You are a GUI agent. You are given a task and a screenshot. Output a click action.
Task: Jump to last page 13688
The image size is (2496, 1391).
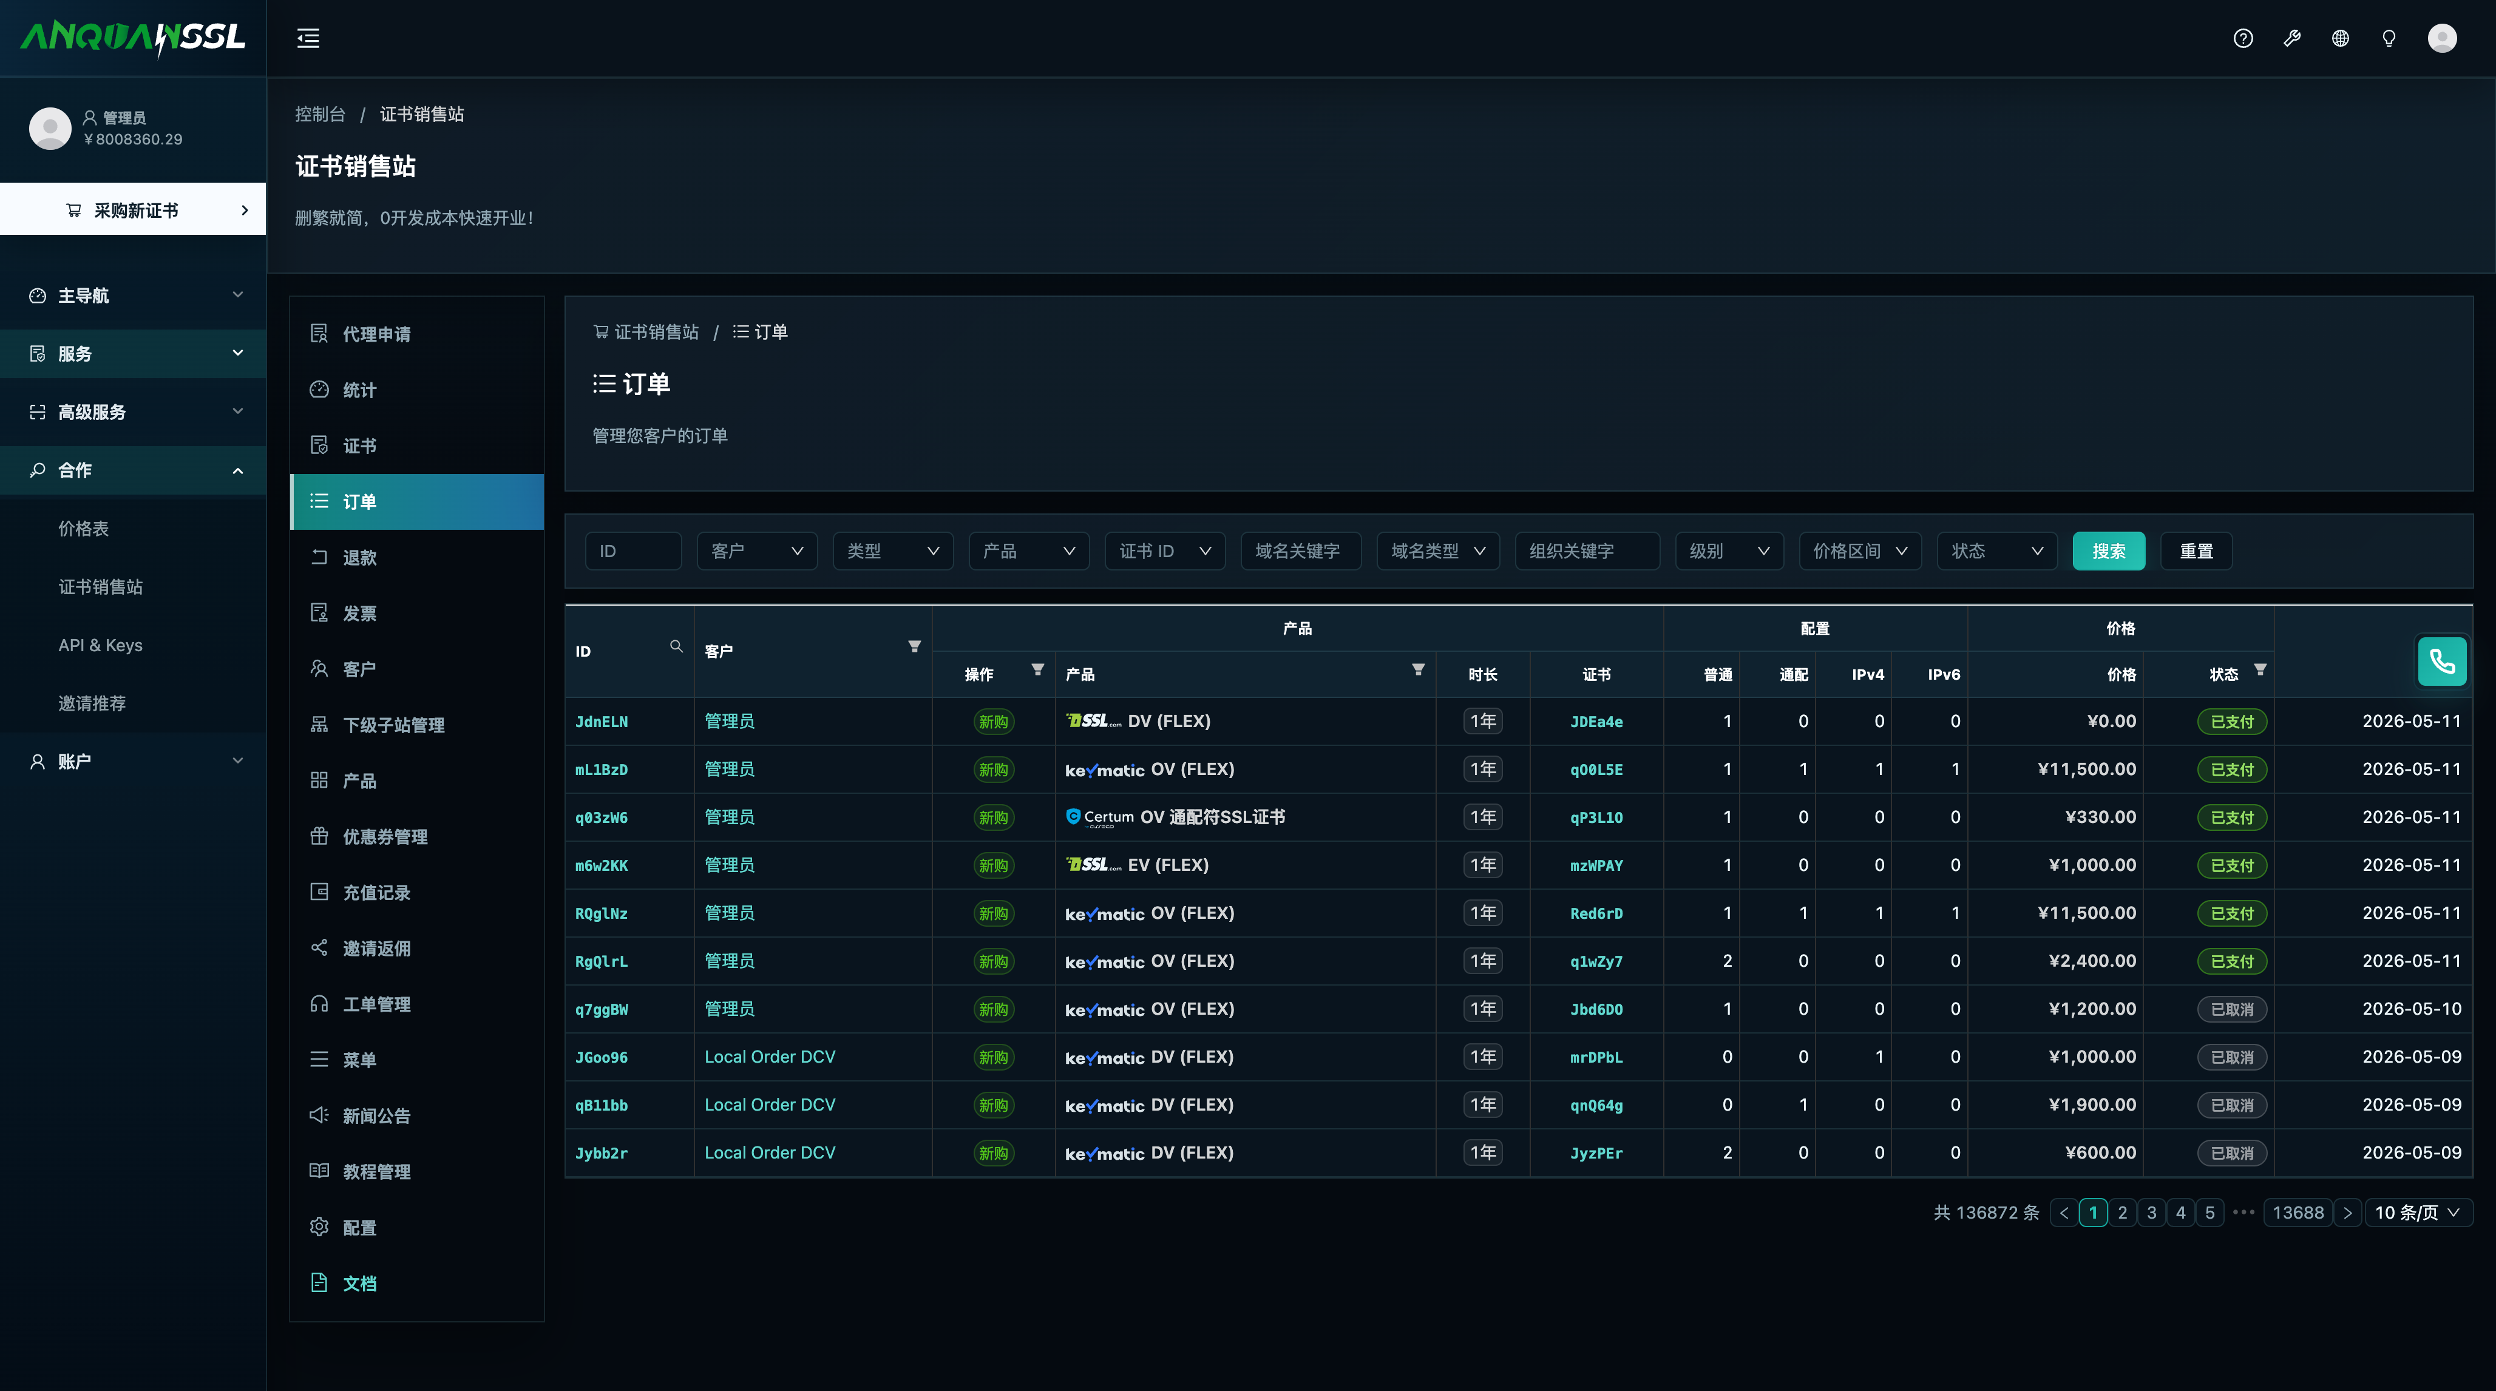(2298, 1213)
